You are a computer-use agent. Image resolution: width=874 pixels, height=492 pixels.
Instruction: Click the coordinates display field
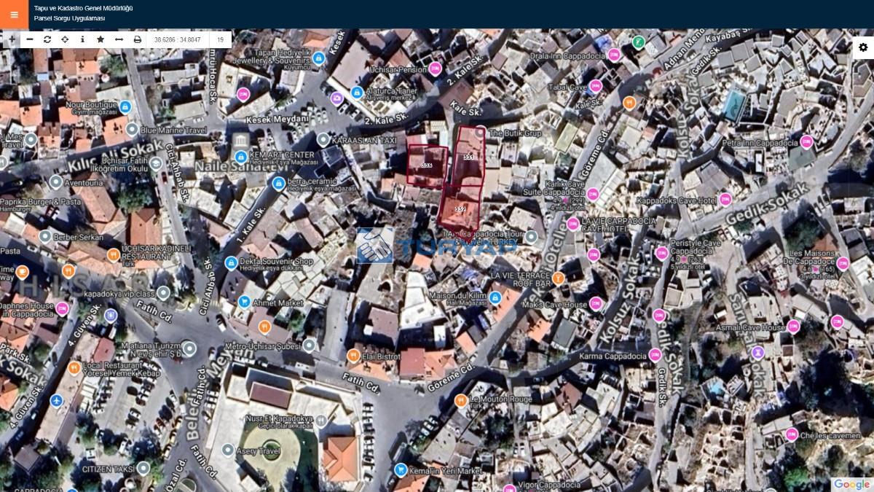[177, 39]
